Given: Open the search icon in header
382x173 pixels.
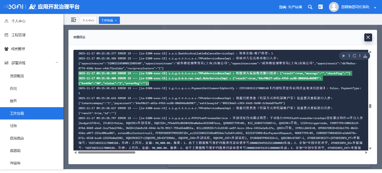Looking at the screenshot, I should click(310, 7).
